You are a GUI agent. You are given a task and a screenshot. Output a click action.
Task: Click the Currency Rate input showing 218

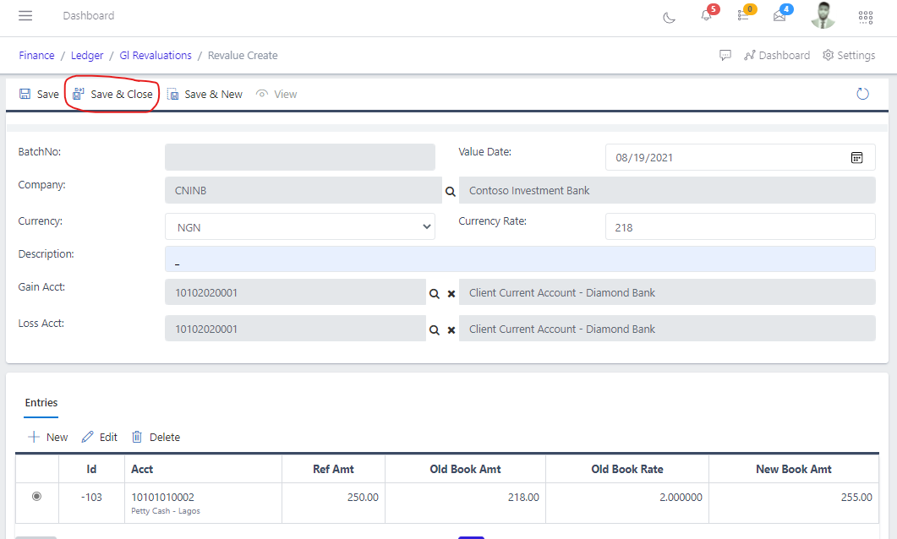[740, 226]
